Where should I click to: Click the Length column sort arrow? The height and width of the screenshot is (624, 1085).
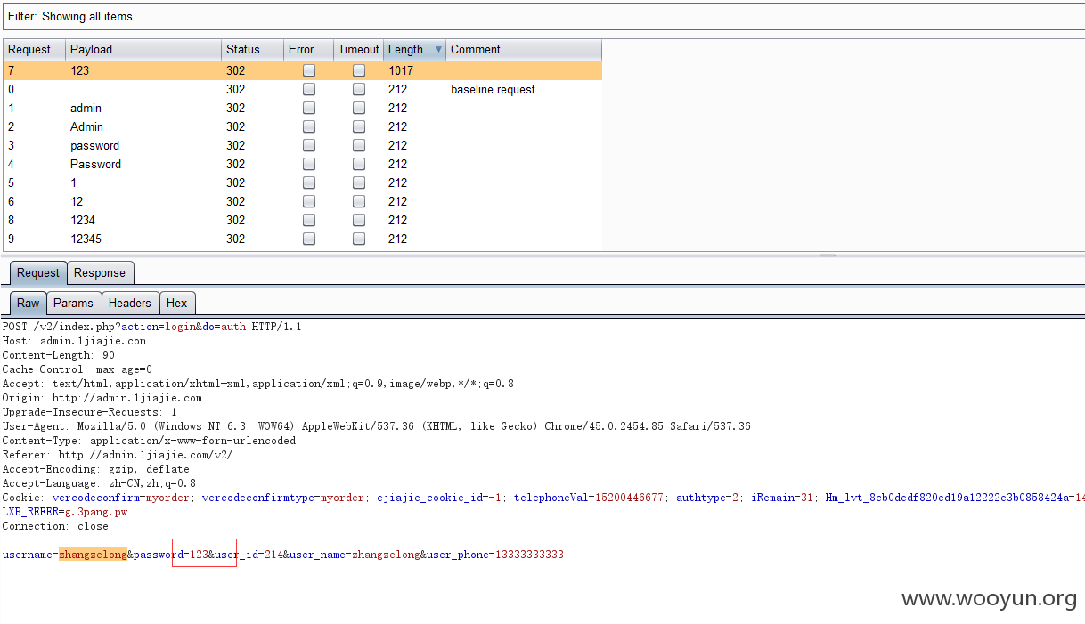[x=438, y=50]
